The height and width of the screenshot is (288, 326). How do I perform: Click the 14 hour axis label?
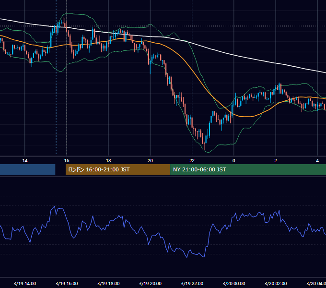coord(25,161)
